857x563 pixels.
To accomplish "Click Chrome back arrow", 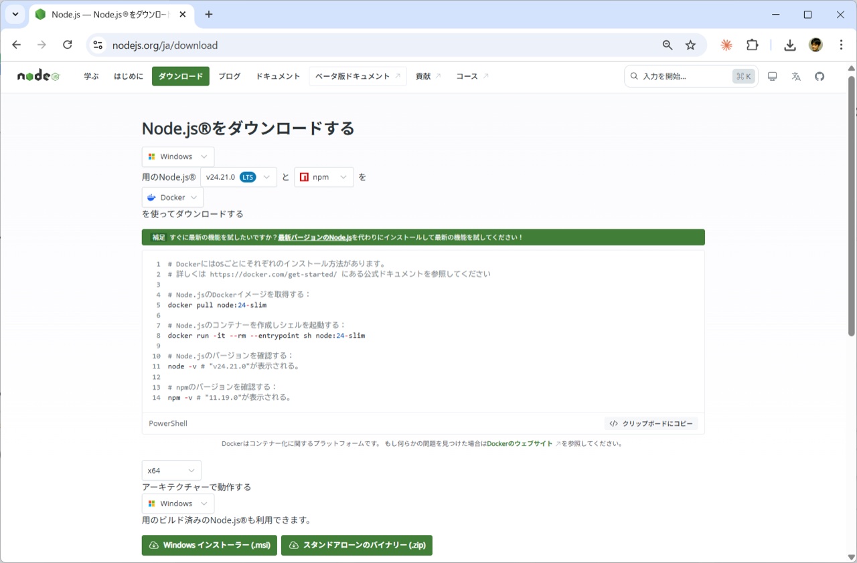I will (x=17, y=45).
